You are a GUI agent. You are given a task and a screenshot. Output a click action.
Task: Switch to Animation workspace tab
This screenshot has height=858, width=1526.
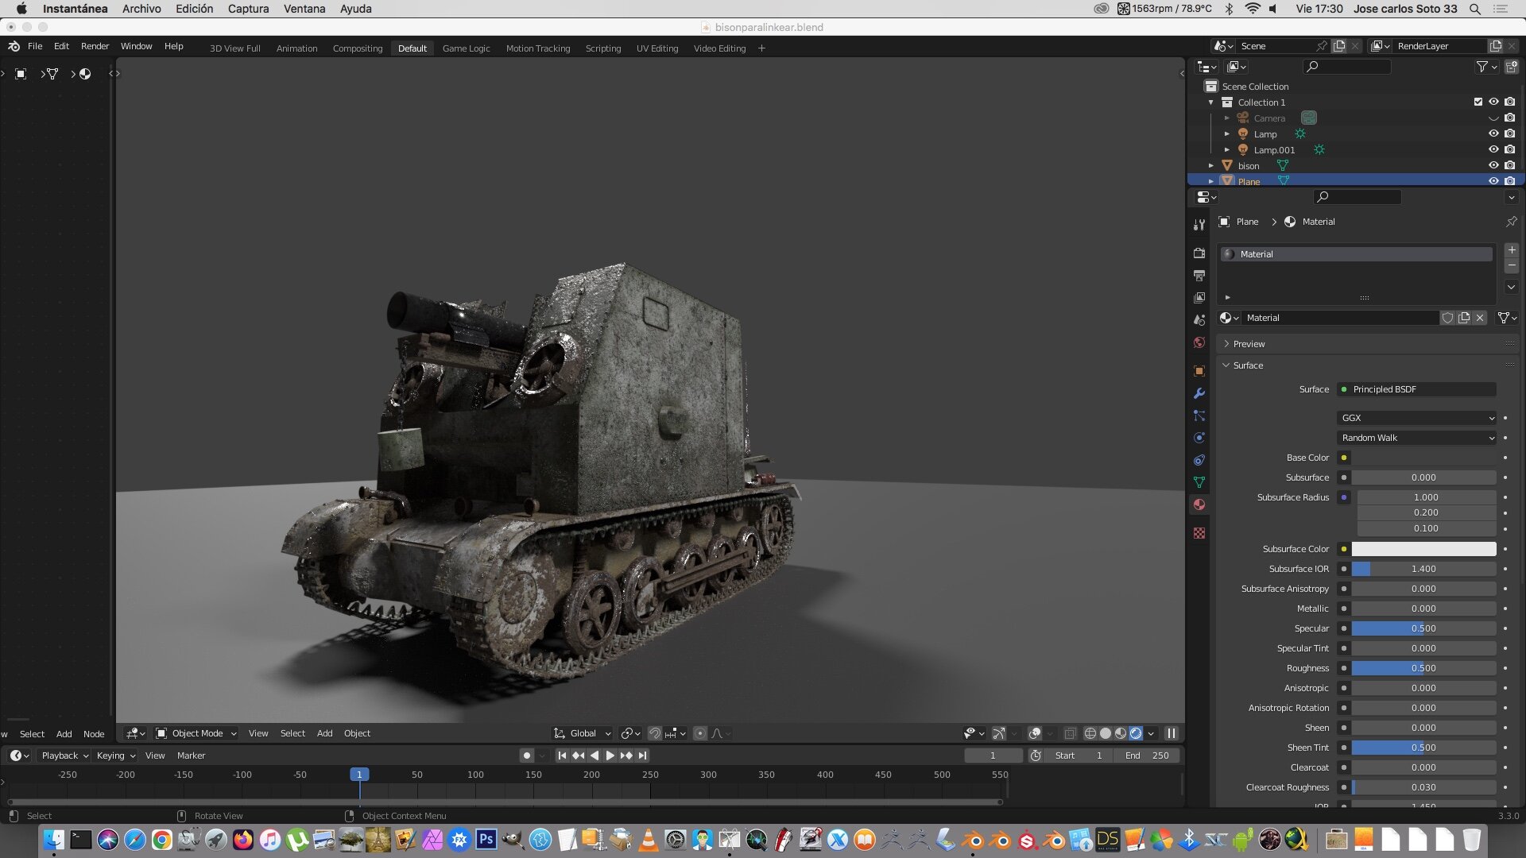(x=296, y=48)
